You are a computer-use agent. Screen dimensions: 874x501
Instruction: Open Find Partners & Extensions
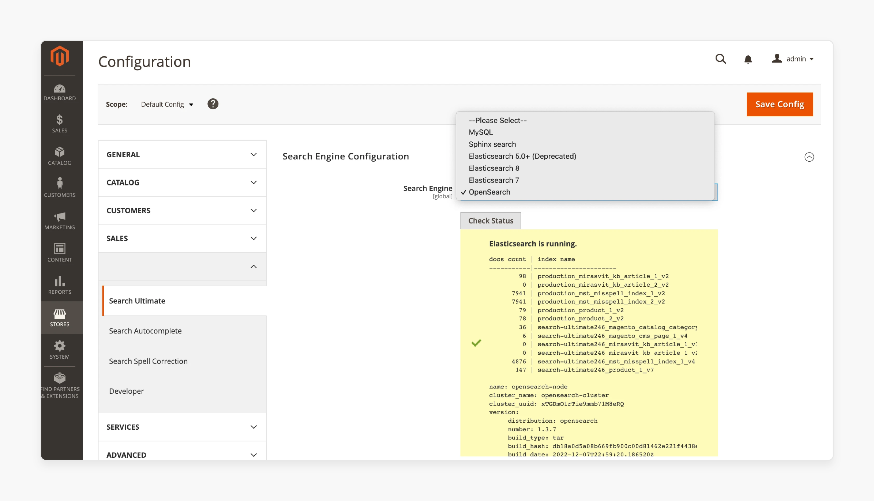(60, 385)
